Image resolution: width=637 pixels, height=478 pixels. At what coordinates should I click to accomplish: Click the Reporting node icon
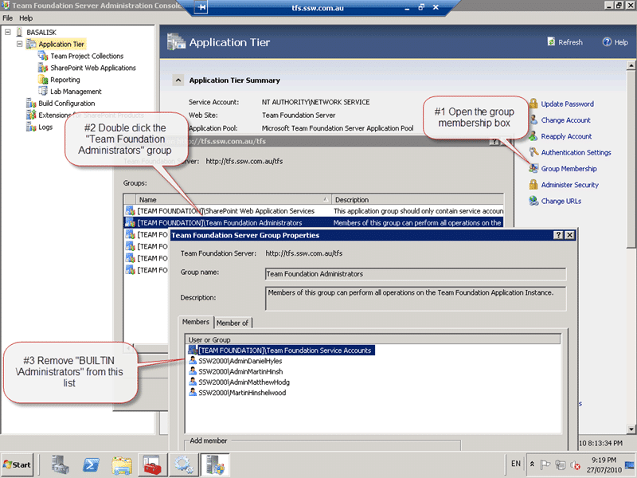click(43, 79)
